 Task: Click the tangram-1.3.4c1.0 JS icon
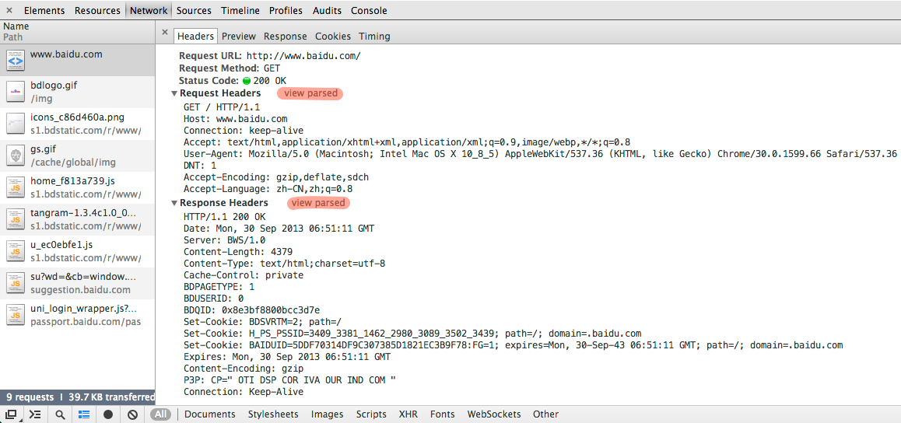(x=16, y=218)
